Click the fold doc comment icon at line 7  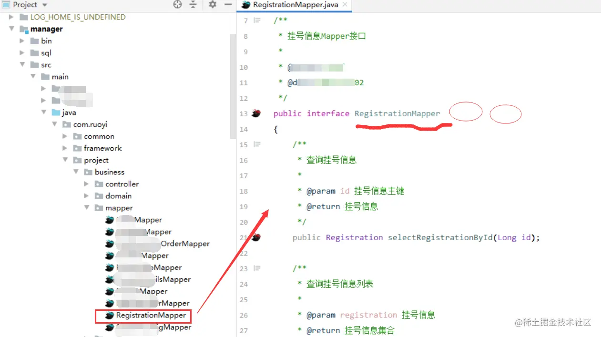(x=257, y=20)
